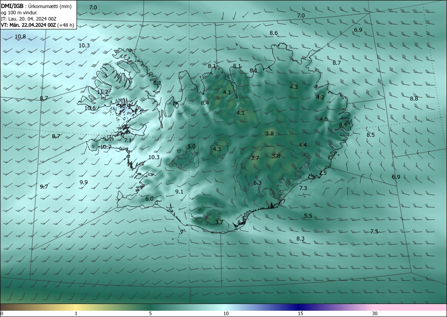Click the 4.2 map value

(320, 97)
